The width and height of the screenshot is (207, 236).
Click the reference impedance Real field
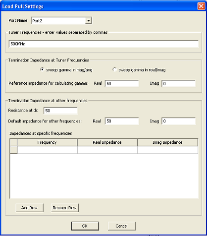122,83
